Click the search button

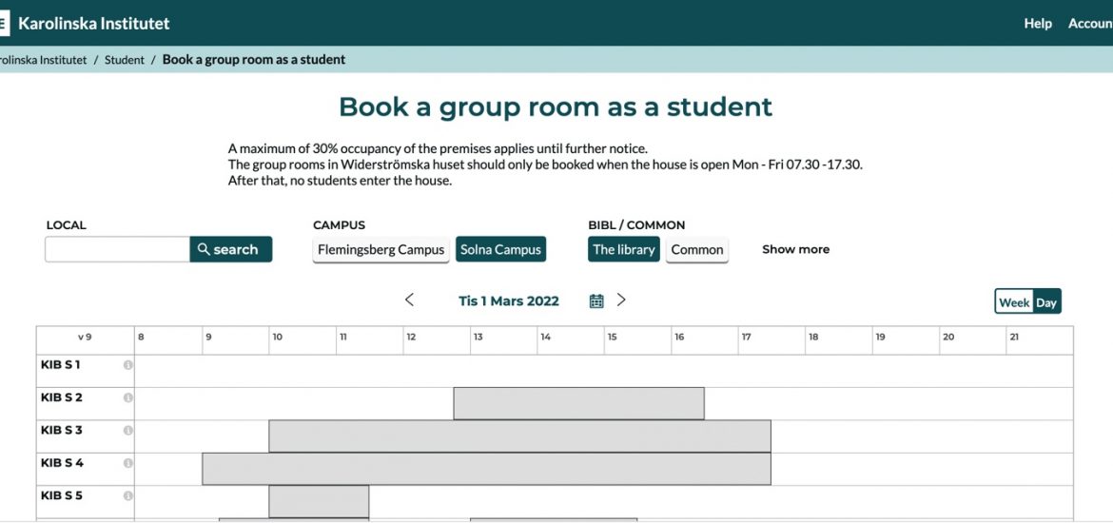pos(231,250)
